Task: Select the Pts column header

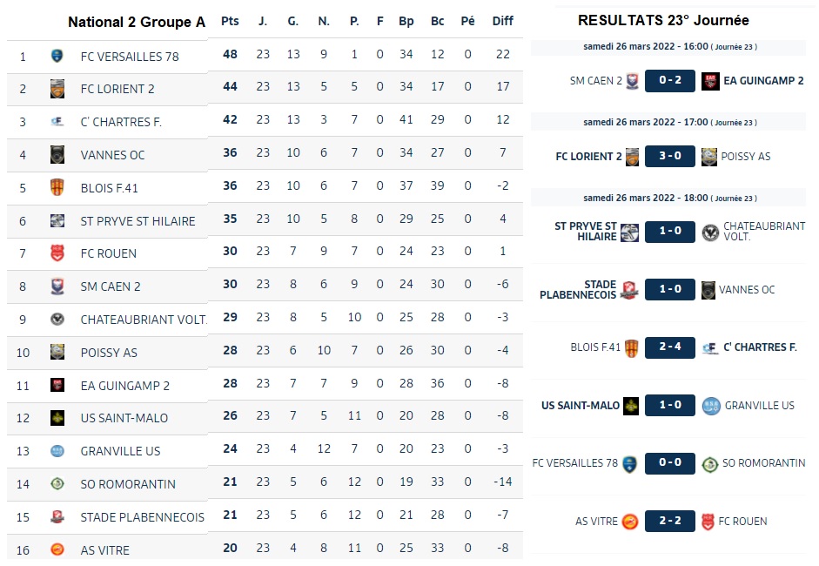Action: point(230,22)
